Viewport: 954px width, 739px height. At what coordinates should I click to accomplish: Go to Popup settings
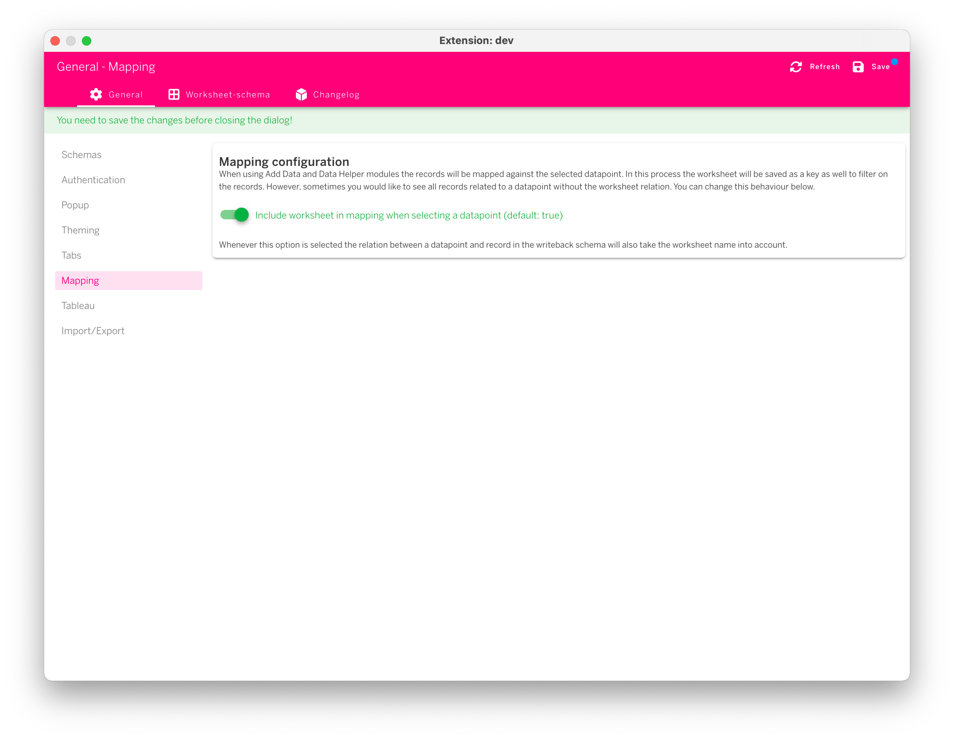click(x=75, y=205)
